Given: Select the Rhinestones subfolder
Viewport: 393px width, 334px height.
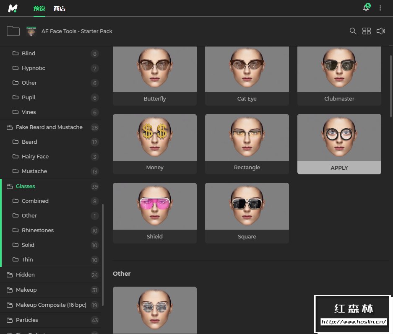Looking at the screenshot, I should pyautogui.click(x=37, y=230).
